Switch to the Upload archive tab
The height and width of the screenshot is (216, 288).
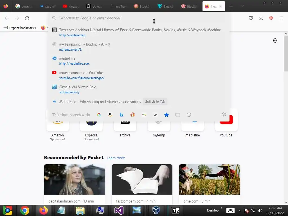(x=94, y=6)
